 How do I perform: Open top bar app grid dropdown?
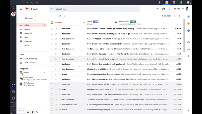pos(189,3)
